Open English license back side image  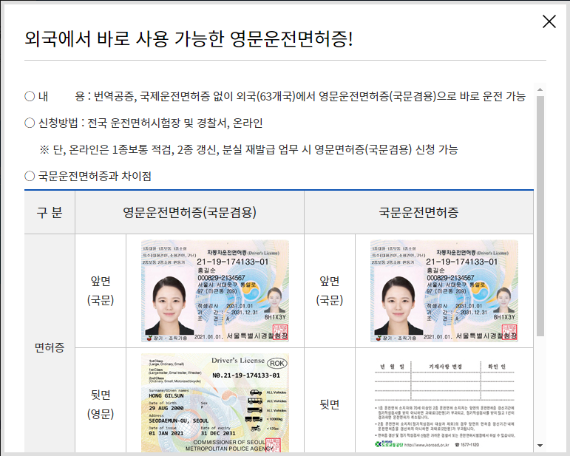[215, 403]
